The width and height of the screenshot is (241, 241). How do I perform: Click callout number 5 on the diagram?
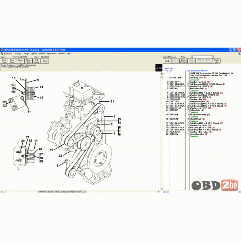click(x=115, y=133)
